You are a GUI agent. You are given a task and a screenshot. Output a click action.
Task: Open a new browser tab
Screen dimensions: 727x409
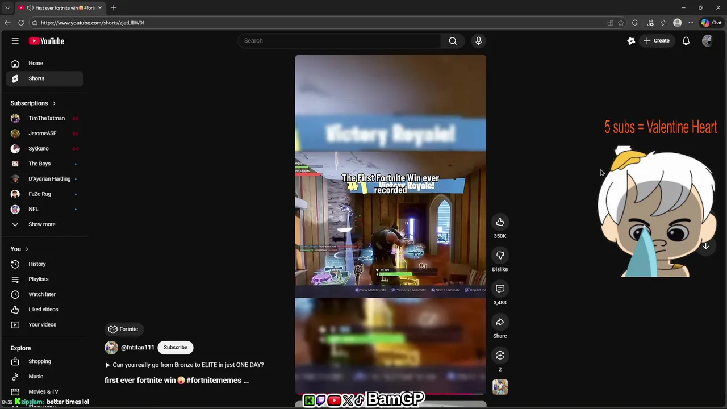coord(114,7)
